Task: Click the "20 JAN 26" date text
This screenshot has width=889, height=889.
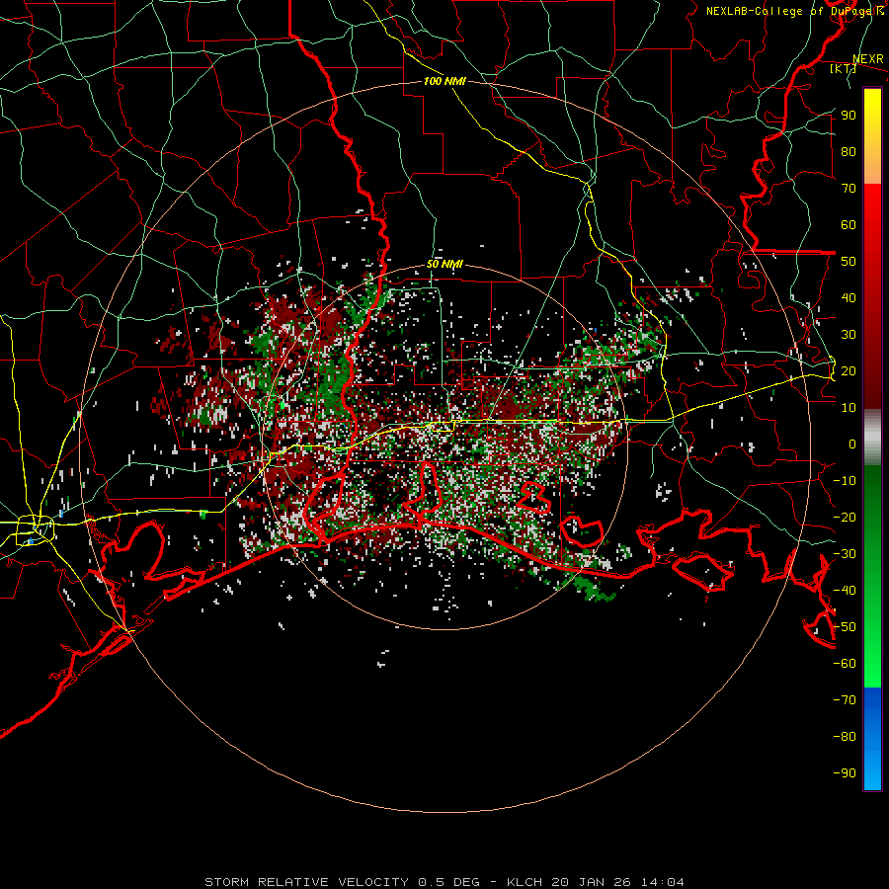Action: (x=592, y=882)
